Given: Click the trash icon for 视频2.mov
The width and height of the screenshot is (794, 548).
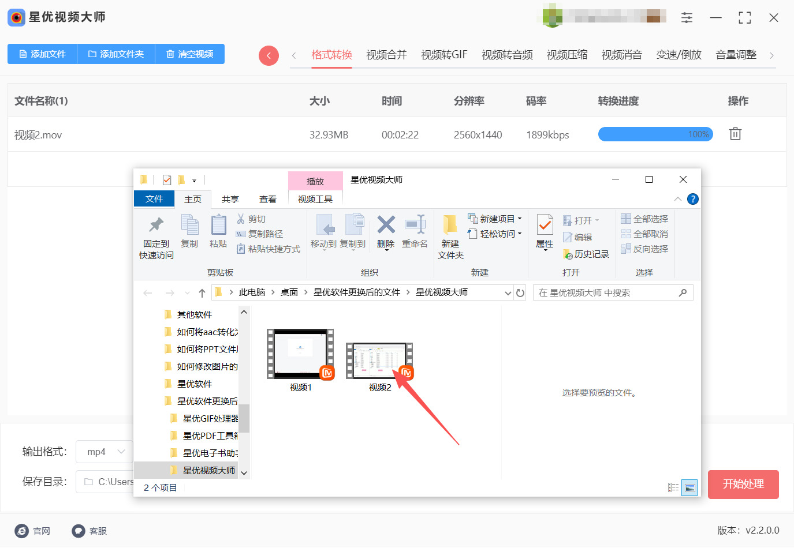Looking at the screenshot, I should (x=735, y=134).
